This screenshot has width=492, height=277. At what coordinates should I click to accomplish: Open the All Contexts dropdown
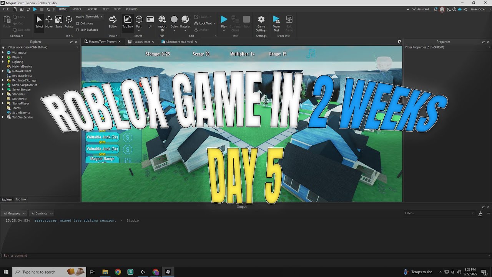(x=42, y=214)
